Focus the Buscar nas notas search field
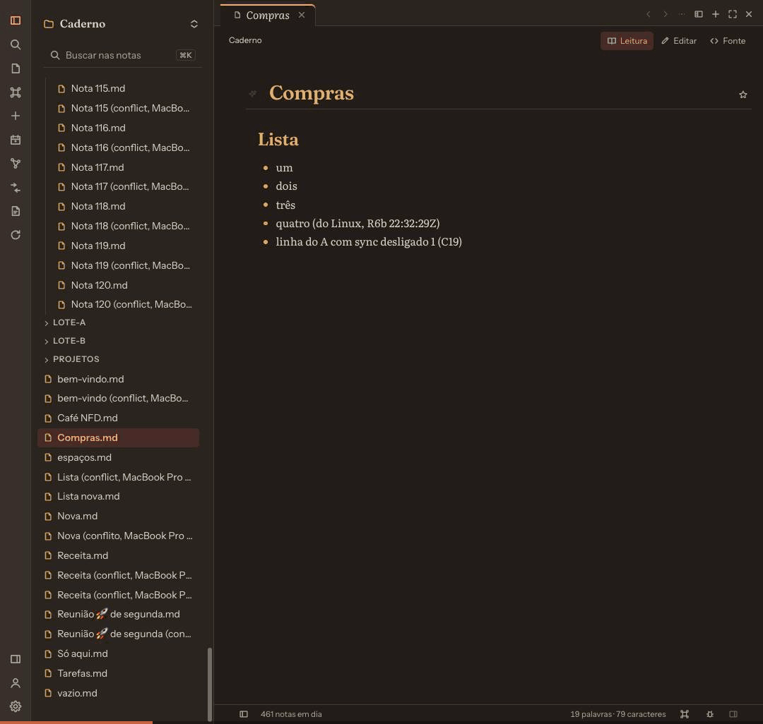This screenshot has width=763, height=724. pyautogui.click(x=123, y=55)
